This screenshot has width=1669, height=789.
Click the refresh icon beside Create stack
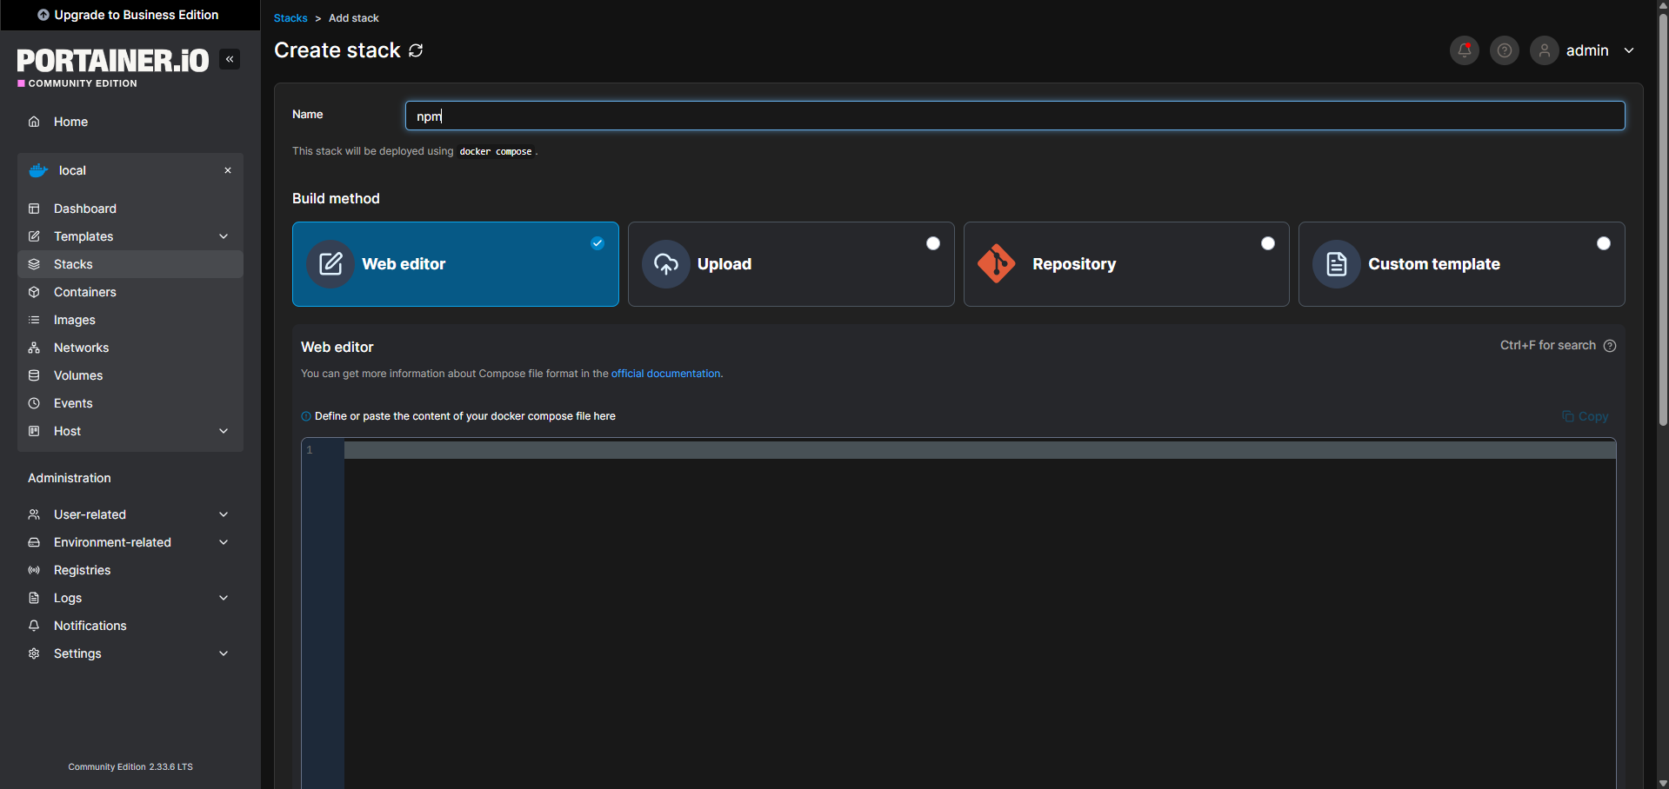tap(416, 50)
